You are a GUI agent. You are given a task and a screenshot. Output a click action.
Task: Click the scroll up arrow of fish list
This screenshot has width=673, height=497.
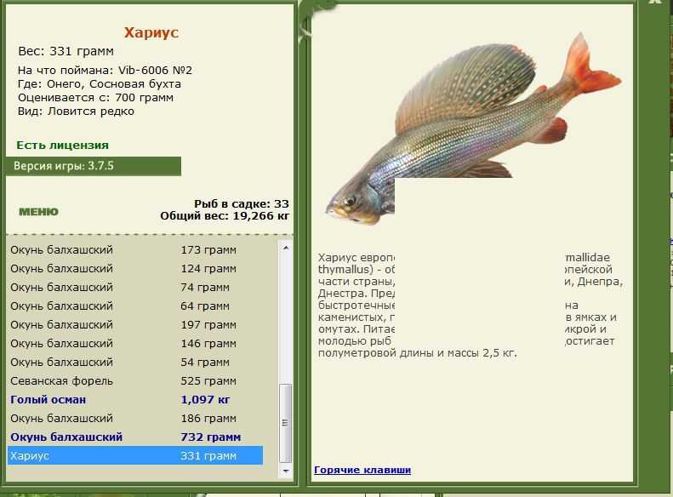click(286, 248)
